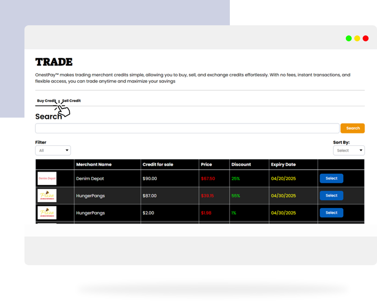Expand the Sort By dropdown
This screenshot has height=301, width=377.
pos(349,150)
